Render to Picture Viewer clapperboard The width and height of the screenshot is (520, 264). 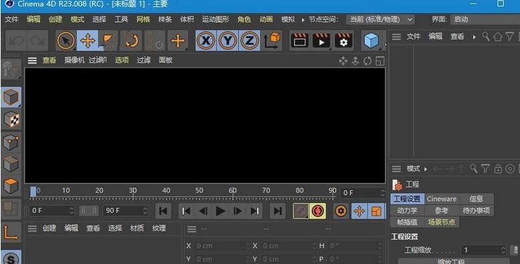321,41
